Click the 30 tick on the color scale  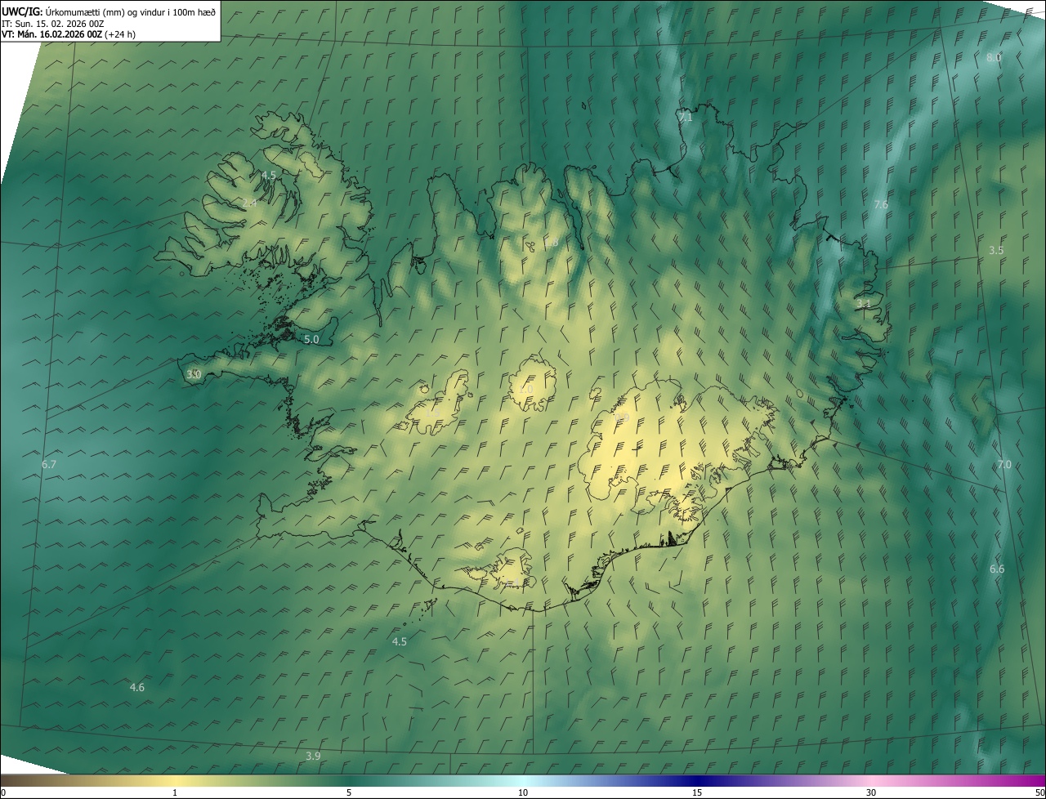(x=871, y=792)
